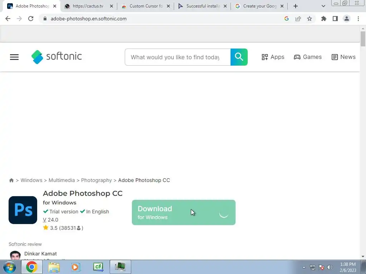Open the News section
Image resolution: width=366 pixels, height=274 pixels.
point(343,57)
